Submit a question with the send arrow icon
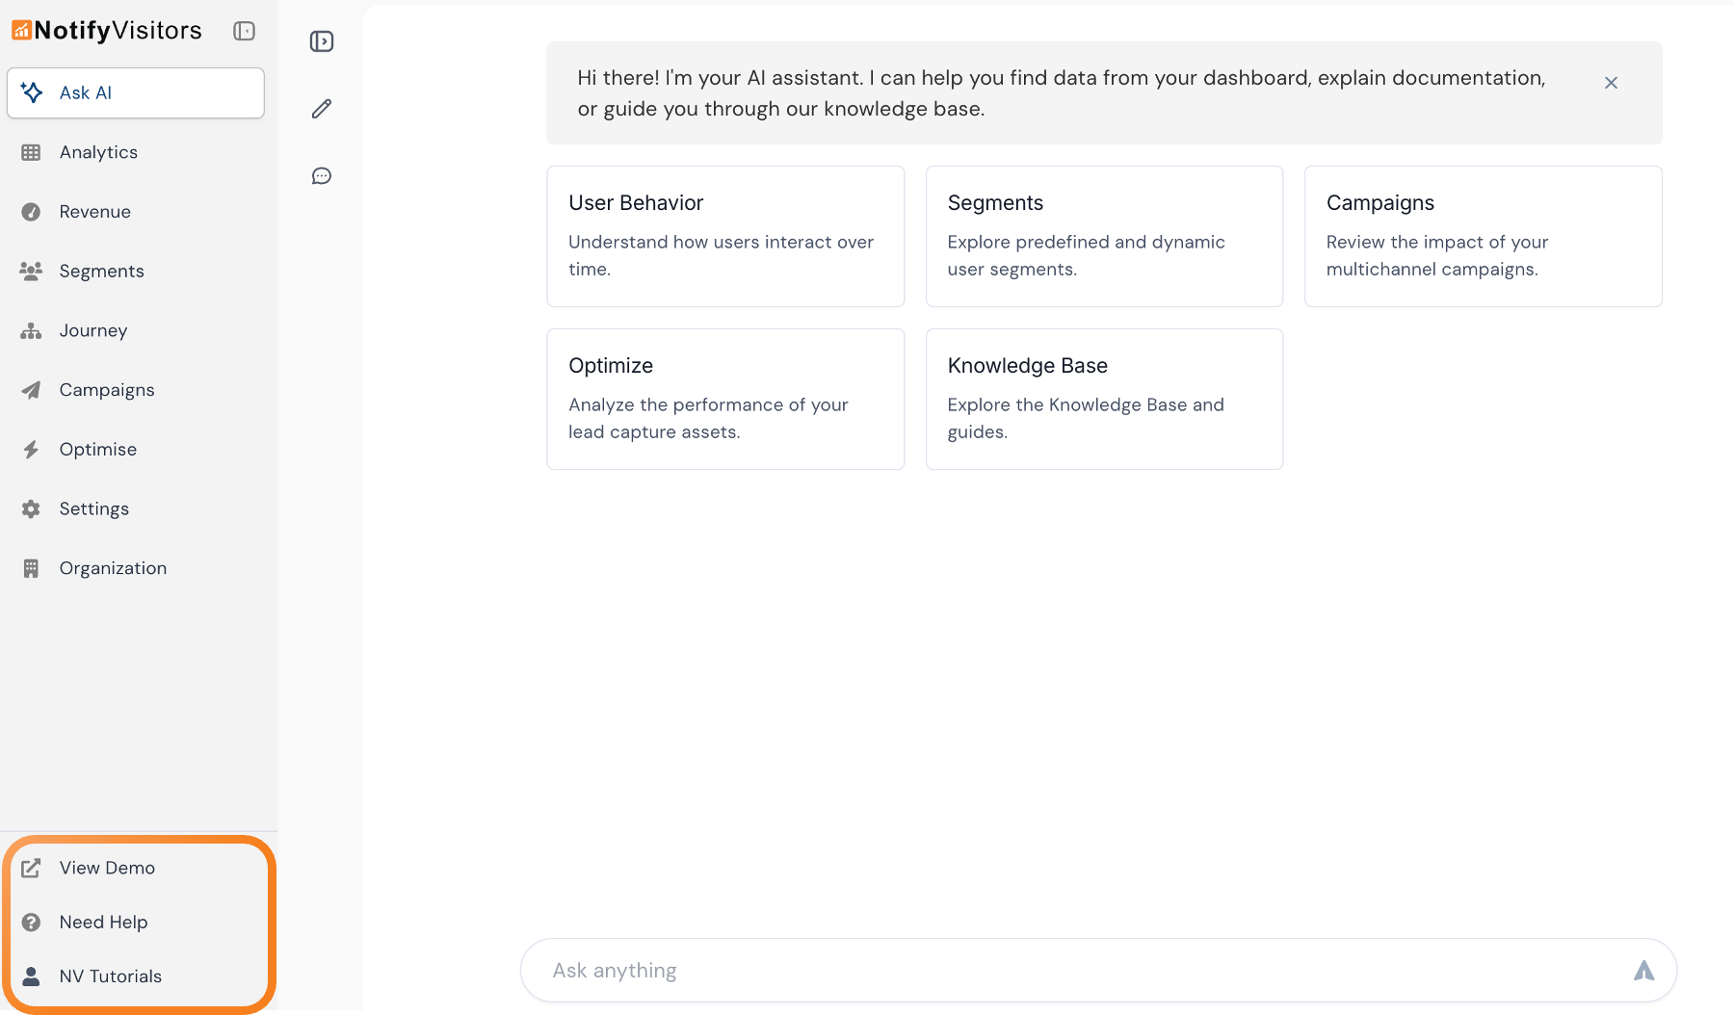Viewport: 1734px width, 1015px height. pyautogui.click(x=1642, y=971)
